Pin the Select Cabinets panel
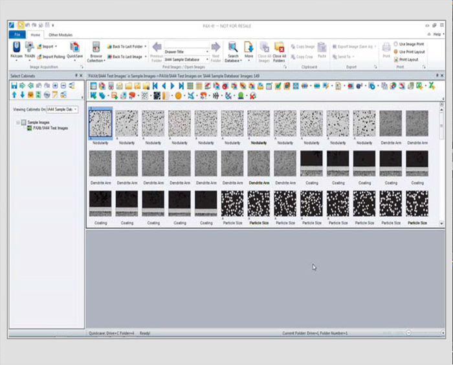Screen dimensions: 453x365 coord(75,76)
